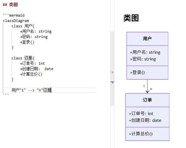The width and height of the screenshot is (186, 148).
Task: Click the 'n' multiplicity label on arrow
Action: pos(151,89)
